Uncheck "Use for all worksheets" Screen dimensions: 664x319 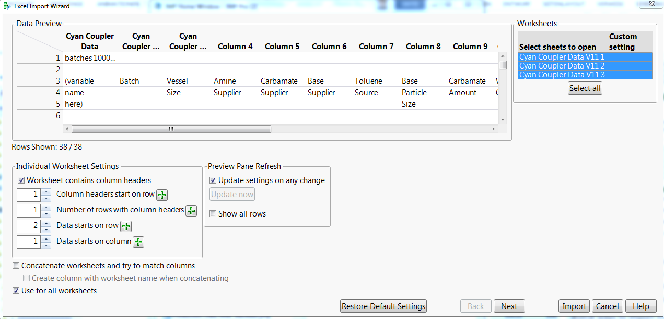click(x=16, y=289)
